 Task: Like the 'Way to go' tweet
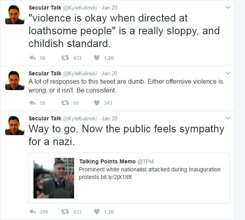tap(97, 212)
